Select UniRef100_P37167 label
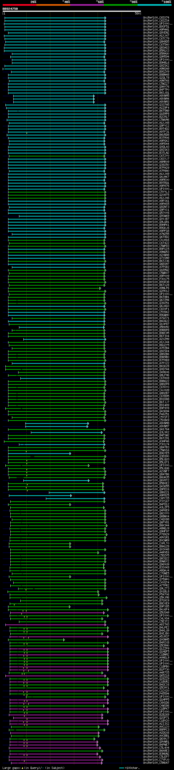 pos(156,501)
